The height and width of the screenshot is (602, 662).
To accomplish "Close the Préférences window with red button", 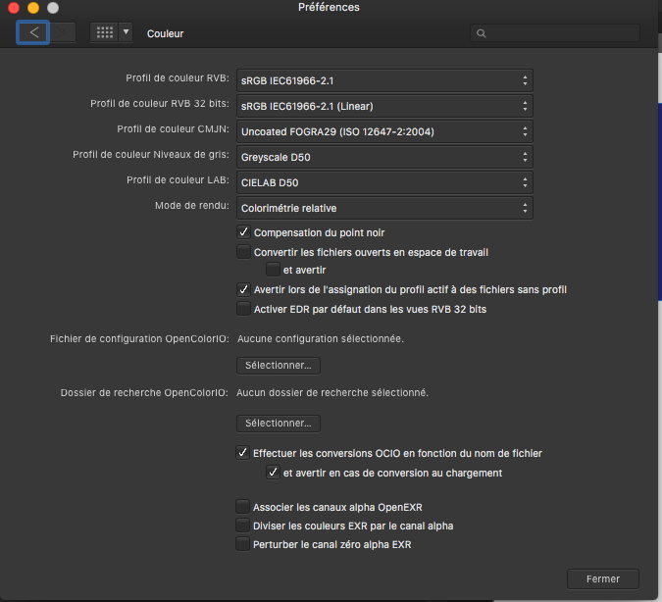I will pos(14,8).
